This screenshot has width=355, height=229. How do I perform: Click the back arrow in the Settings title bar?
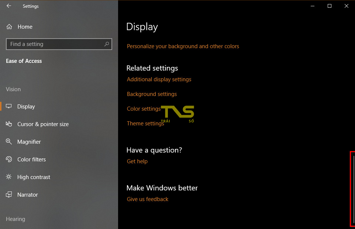(x=9, y=6)
